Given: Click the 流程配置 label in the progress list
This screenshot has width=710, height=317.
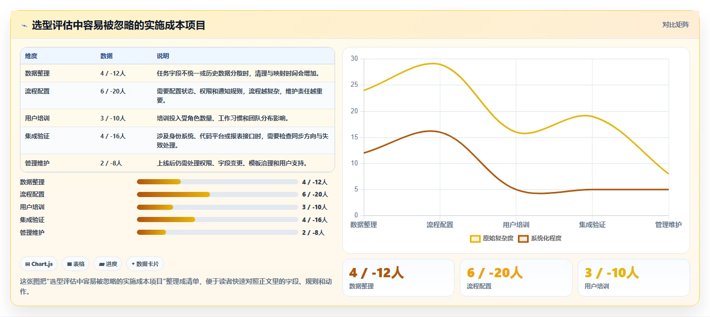Looking at the screenshot, I should point(32,194).
